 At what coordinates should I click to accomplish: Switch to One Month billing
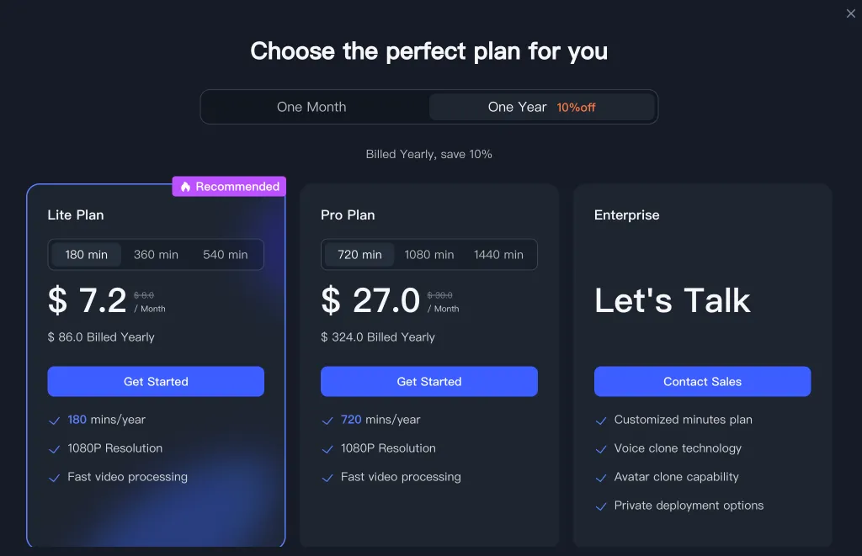(311, 107)
